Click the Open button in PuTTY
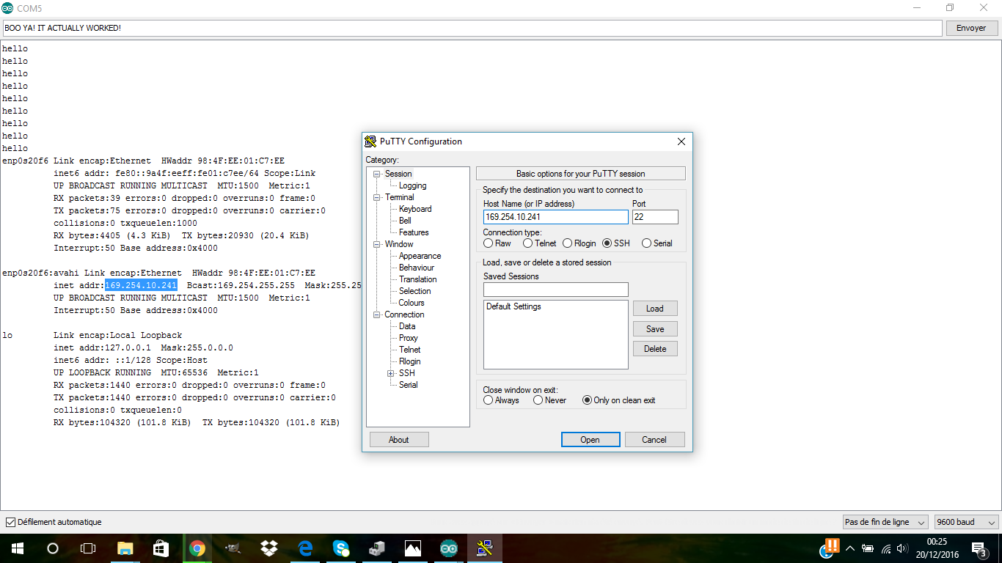Viewport: 1002px width, 563px height. coord(590,440)
